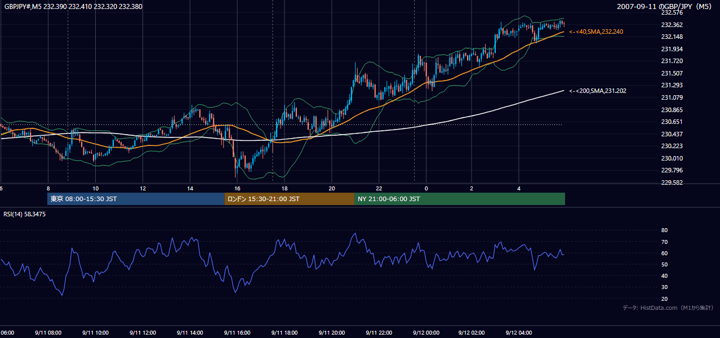Click the 231.079 price axis label

tap(672, 97)
